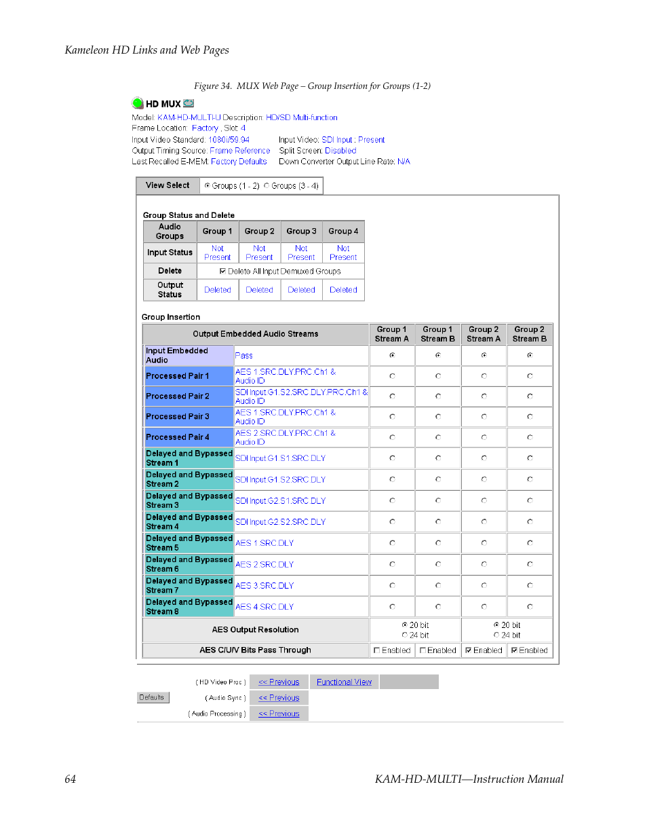The width and height of the screenshot is (647, 833).
Task: Enable C/U/V pass through for Group 1 Stream A
Action: pyautogui.click(x=377, y=650)
